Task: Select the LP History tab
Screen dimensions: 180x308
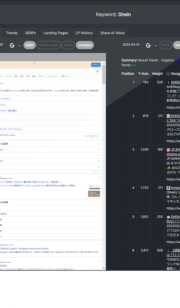Action: (x=84, y=33)
